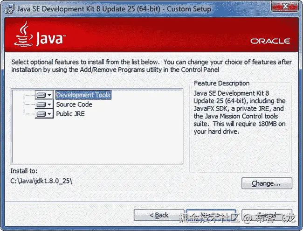The image size is (303, 231).
Task: Open the Source Code feature drive dropdown
Action: [44, 105]
